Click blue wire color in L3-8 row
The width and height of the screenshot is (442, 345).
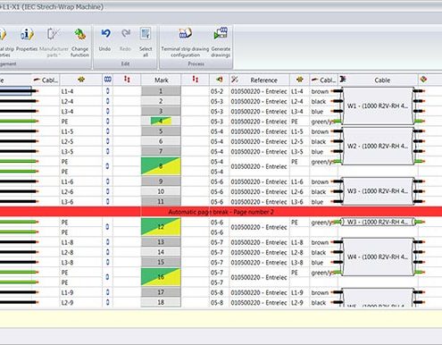[317, 263]
